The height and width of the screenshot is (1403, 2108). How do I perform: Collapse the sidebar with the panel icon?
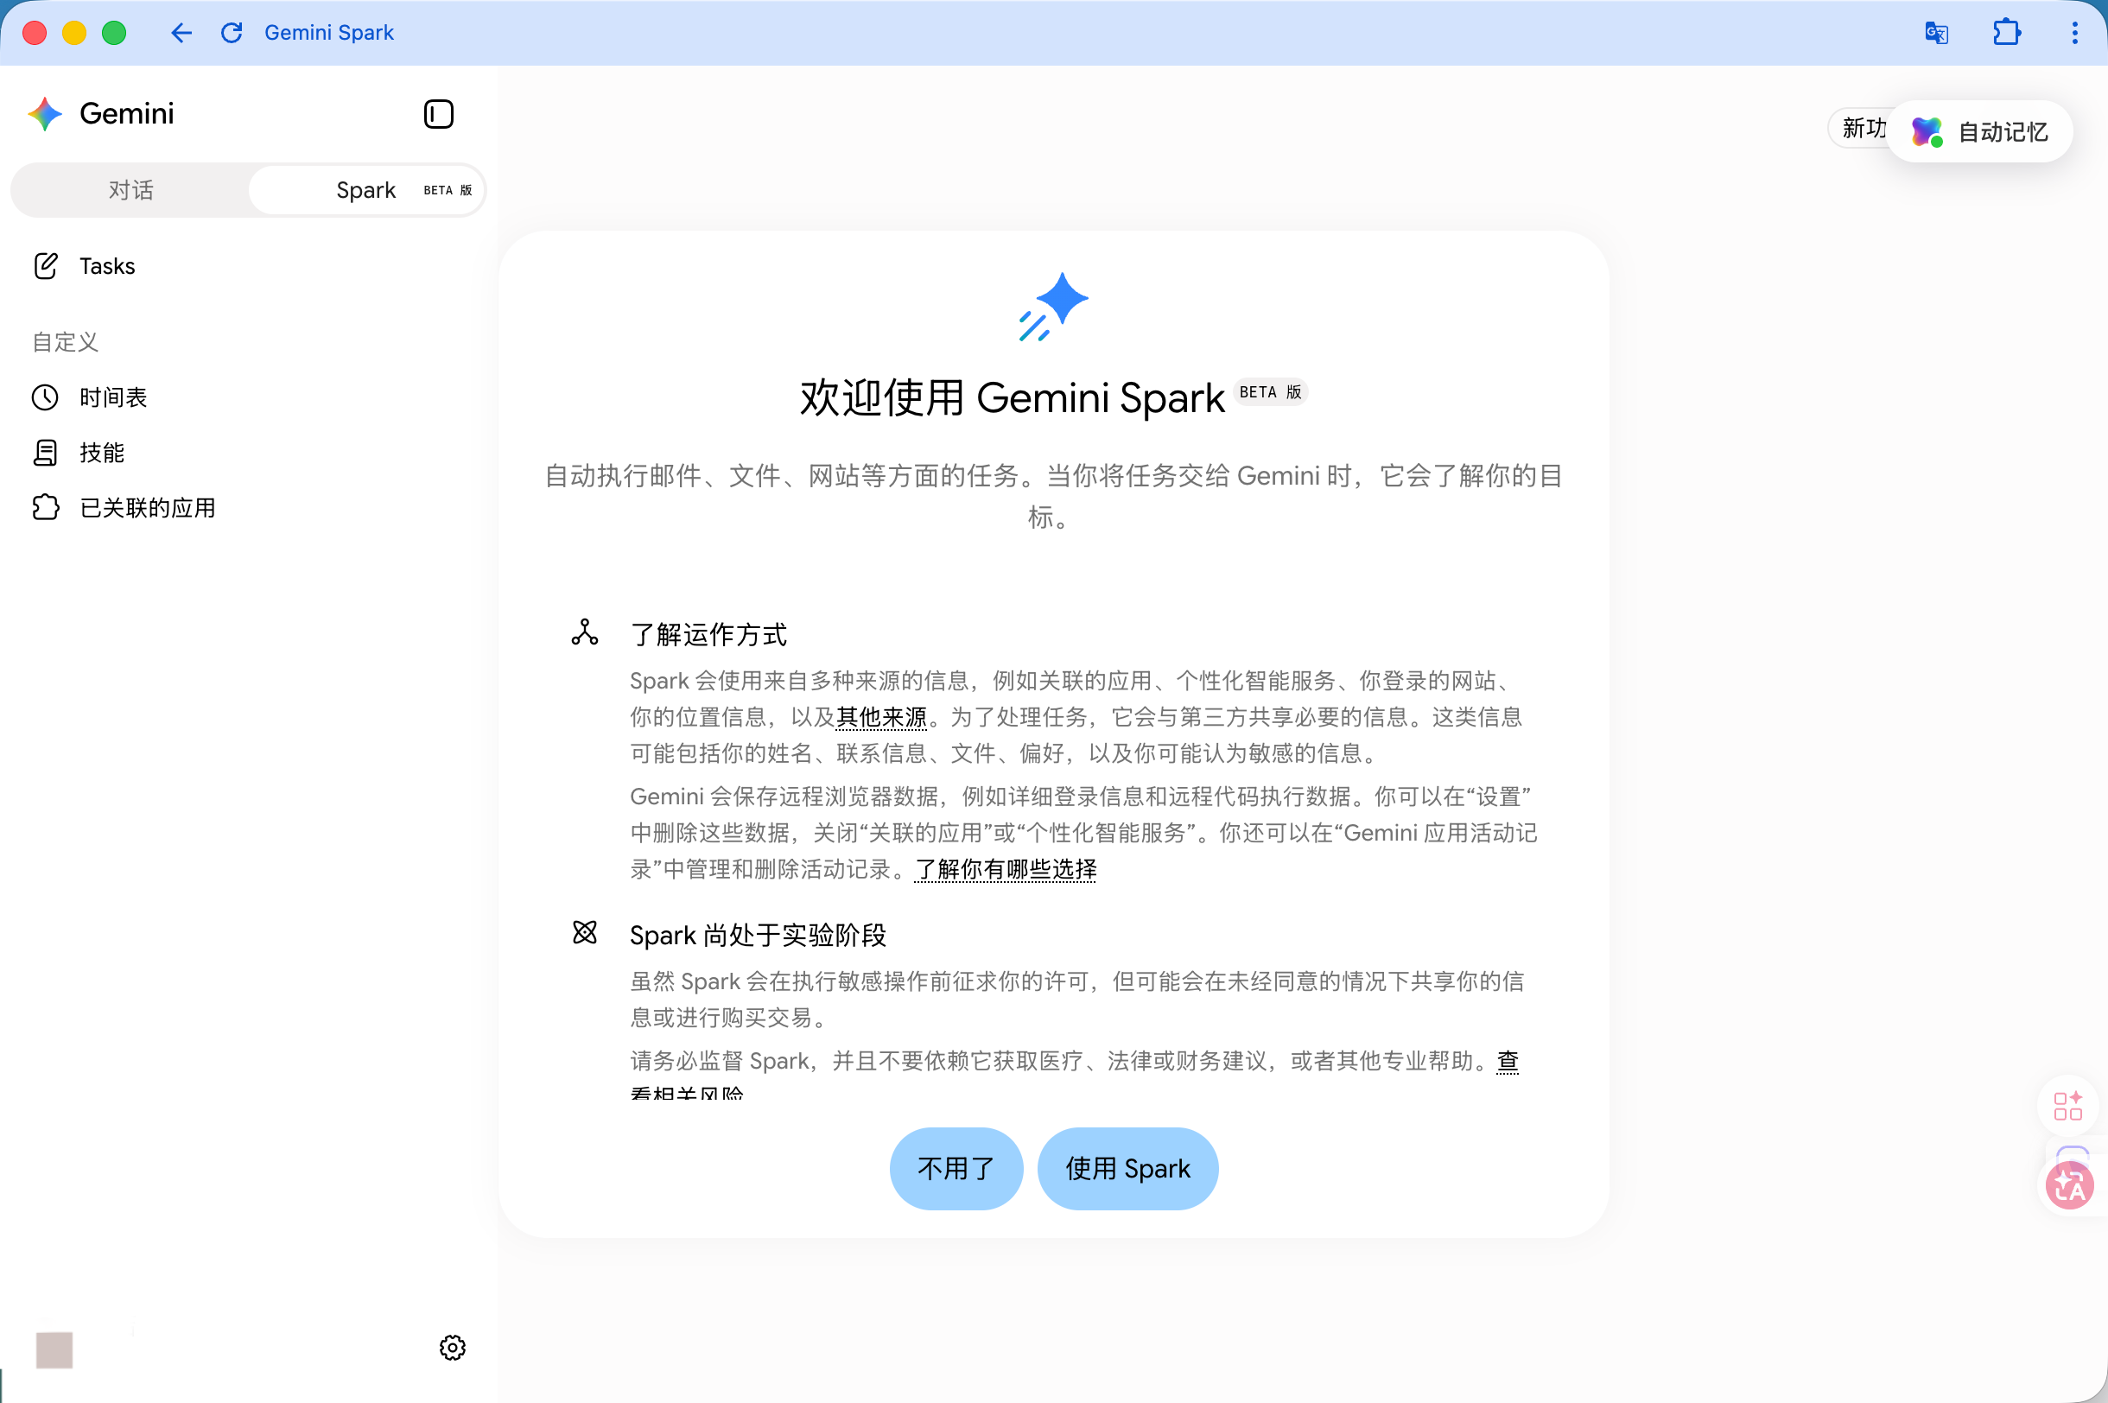(x=438, y=114)
